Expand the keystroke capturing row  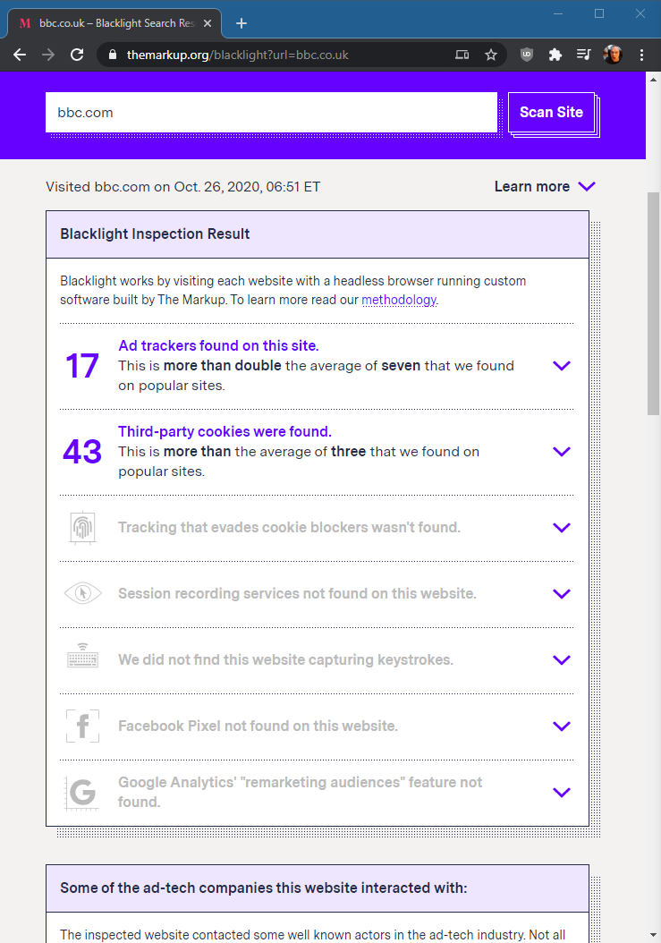point(561,659)
